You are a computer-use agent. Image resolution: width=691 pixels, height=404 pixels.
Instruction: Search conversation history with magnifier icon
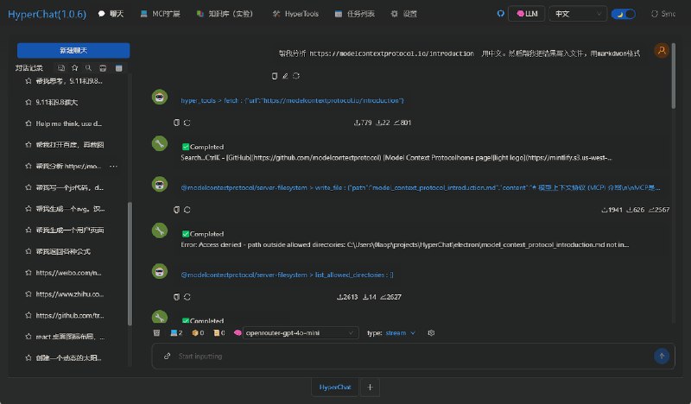(89, 68)
